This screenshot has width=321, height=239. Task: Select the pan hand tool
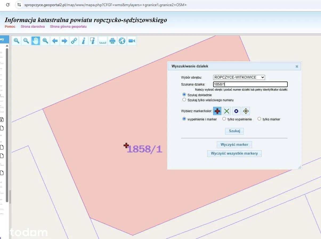tap(36, 41)
